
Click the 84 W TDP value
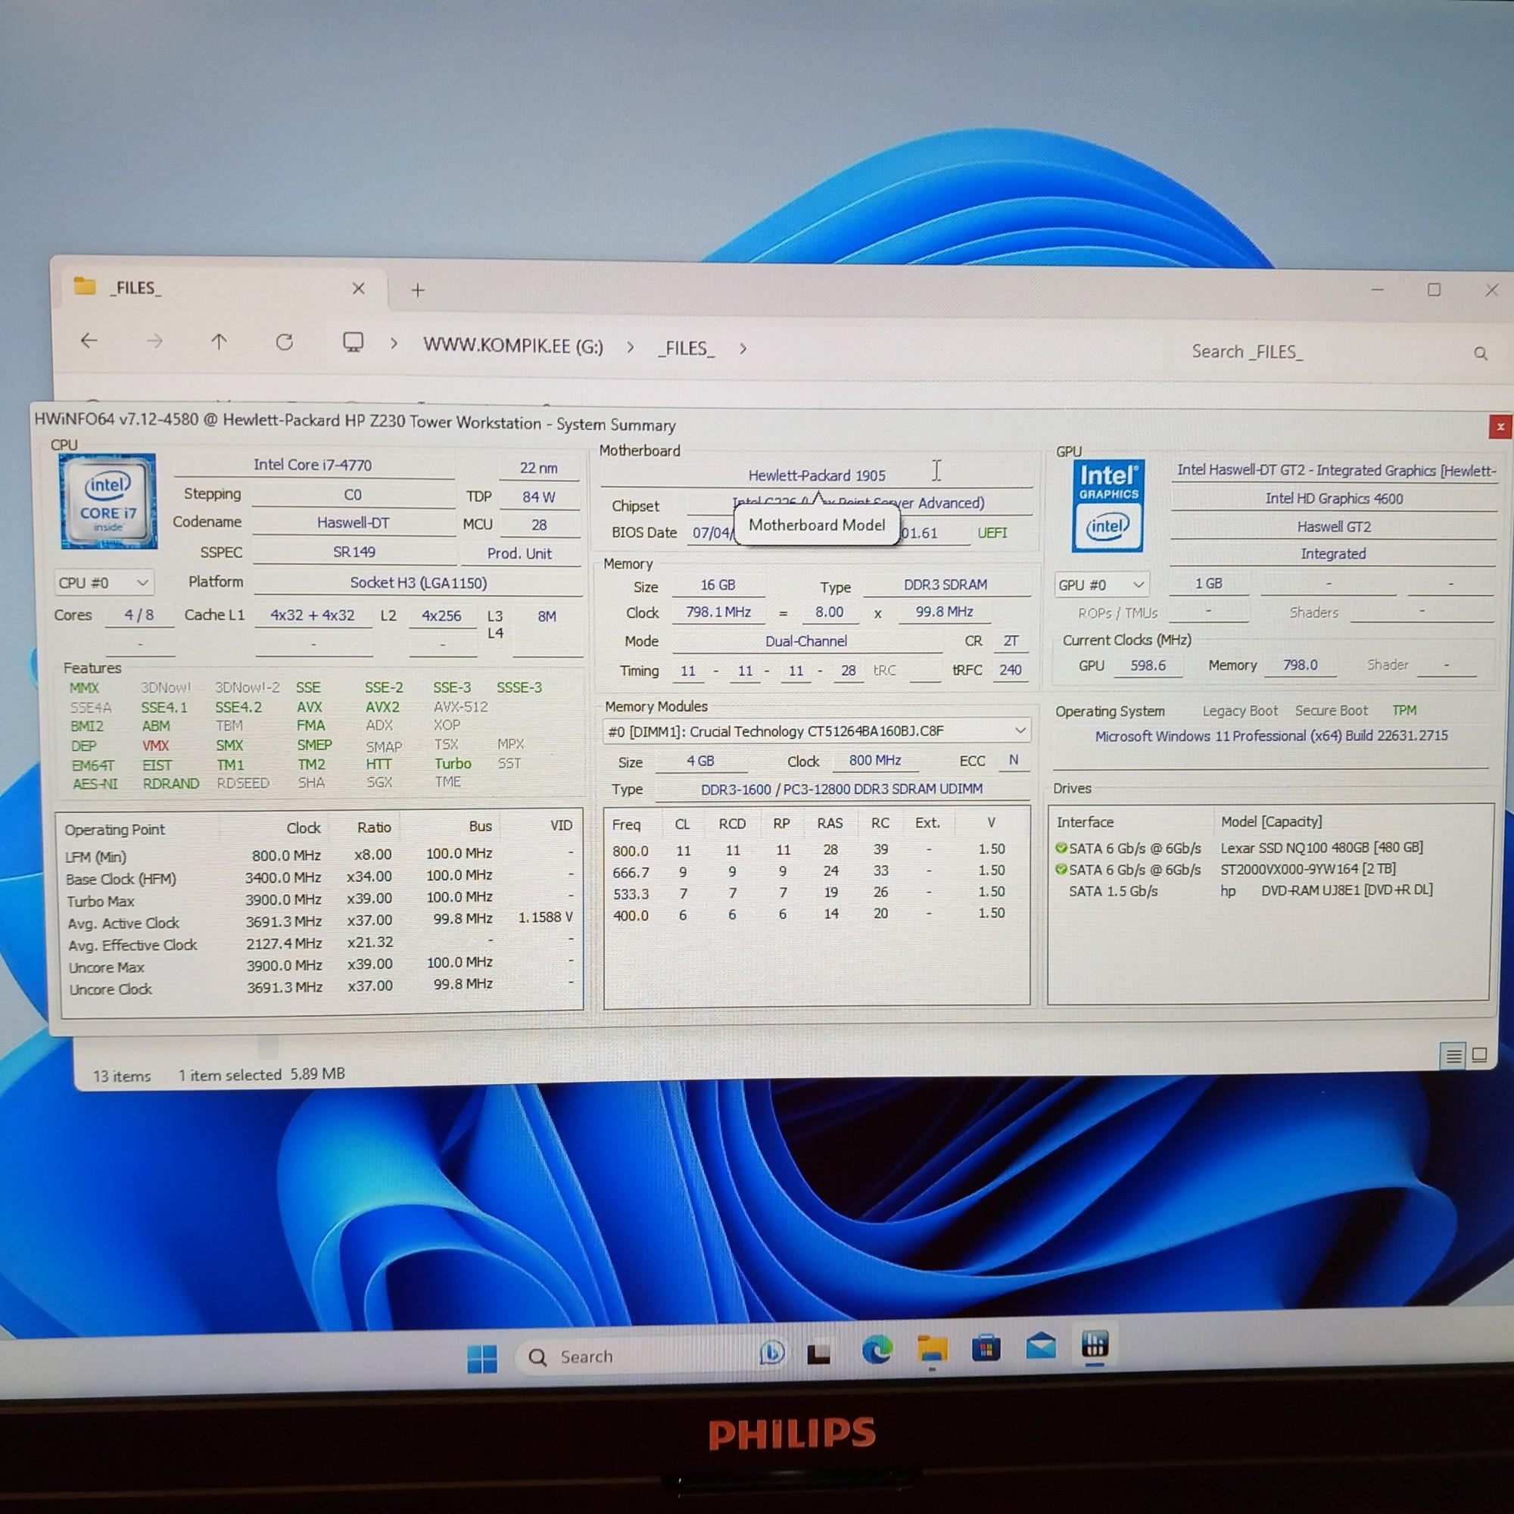[539, 497]
